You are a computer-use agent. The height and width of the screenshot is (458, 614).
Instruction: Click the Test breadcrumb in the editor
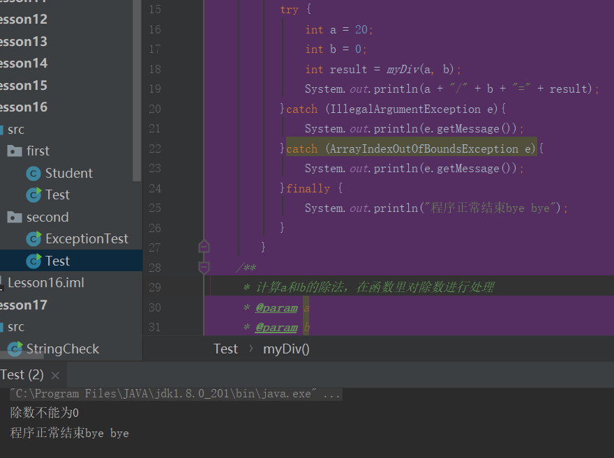pyautogui.click(x=225, y=349)
